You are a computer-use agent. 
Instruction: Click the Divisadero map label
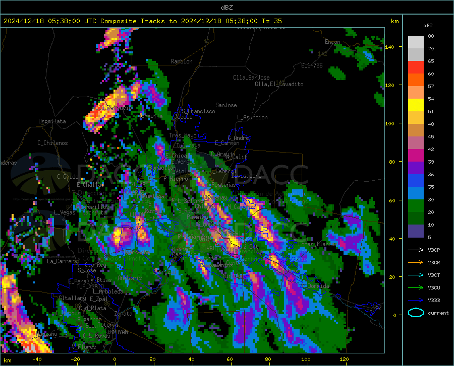[x=246, y=176]
